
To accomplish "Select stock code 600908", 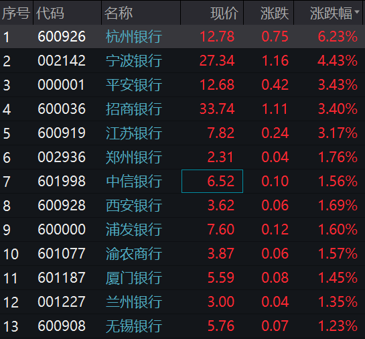I will 62,326.
